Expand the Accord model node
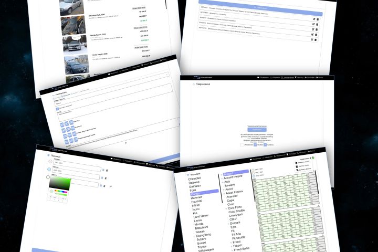This screenshot has height=252, width=378. pos(222,175)
